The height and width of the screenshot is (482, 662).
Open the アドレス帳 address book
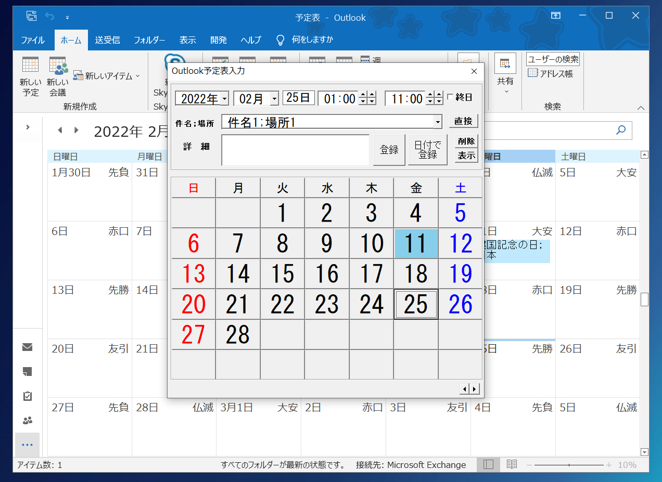[x=550, y=73]
